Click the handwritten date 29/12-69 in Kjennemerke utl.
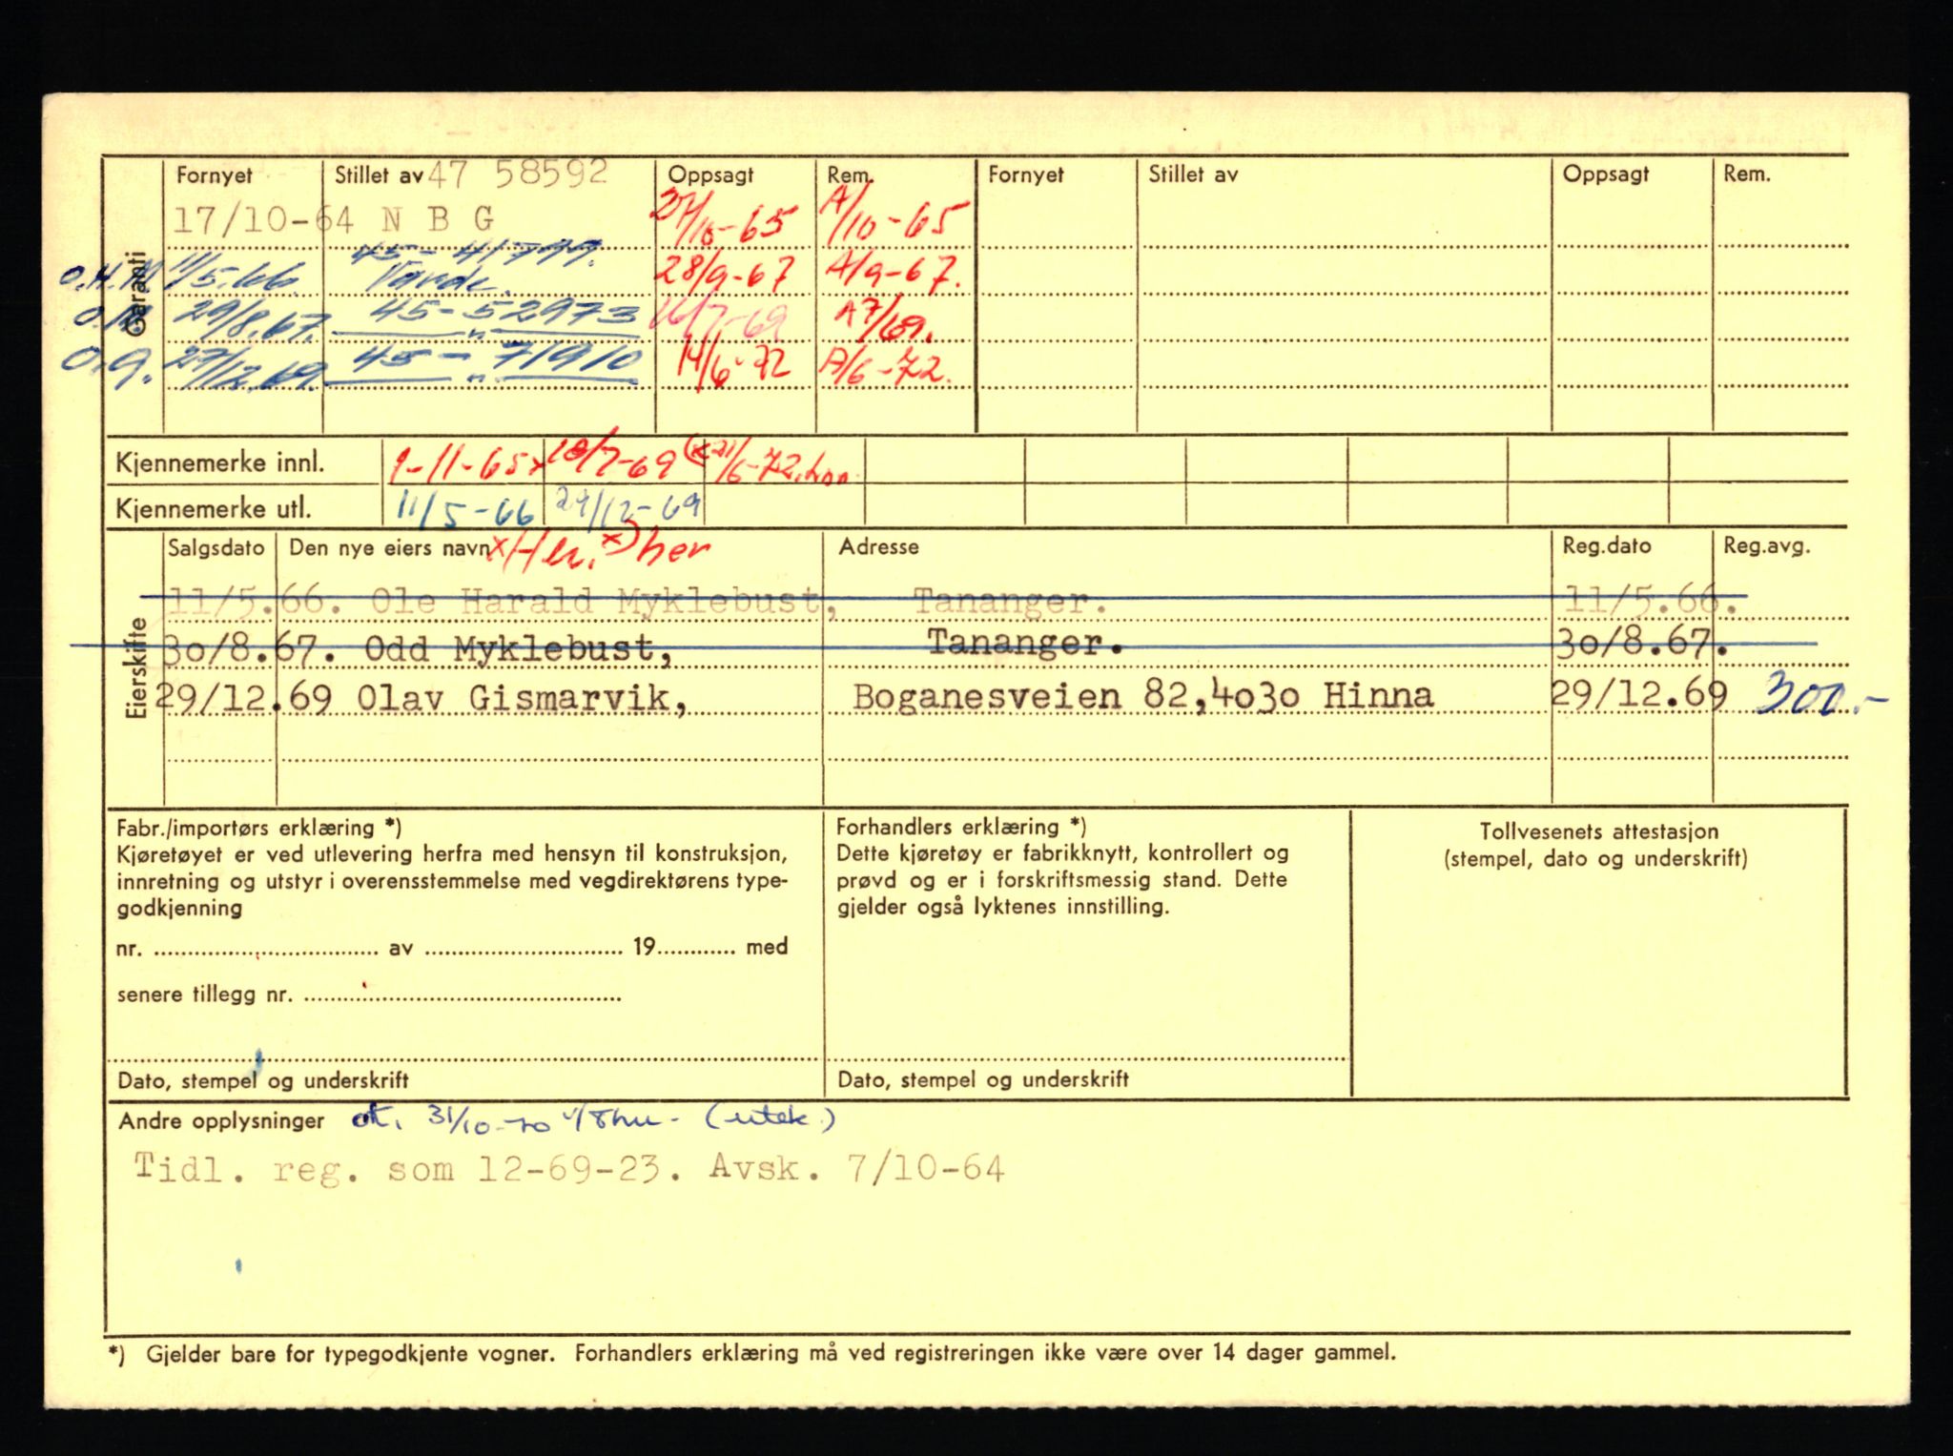 coord(627,507)
